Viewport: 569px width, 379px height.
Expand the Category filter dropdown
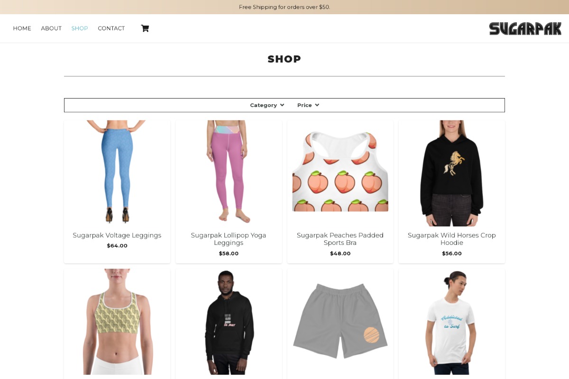267,105
